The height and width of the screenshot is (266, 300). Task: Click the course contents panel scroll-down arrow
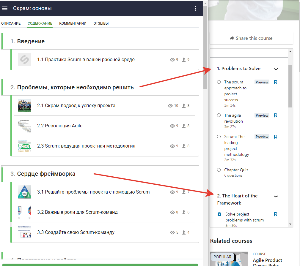click(290, 224)
